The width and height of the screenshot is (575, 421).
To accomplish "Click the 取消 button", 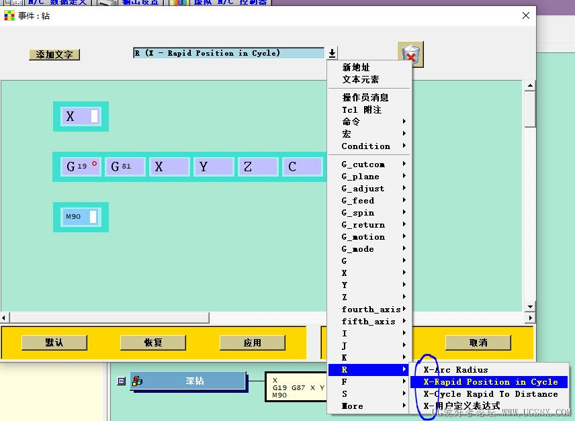I will [x=478, y=342].
